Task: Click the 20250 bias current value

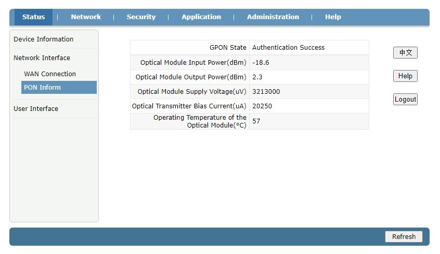Action: 262,106
